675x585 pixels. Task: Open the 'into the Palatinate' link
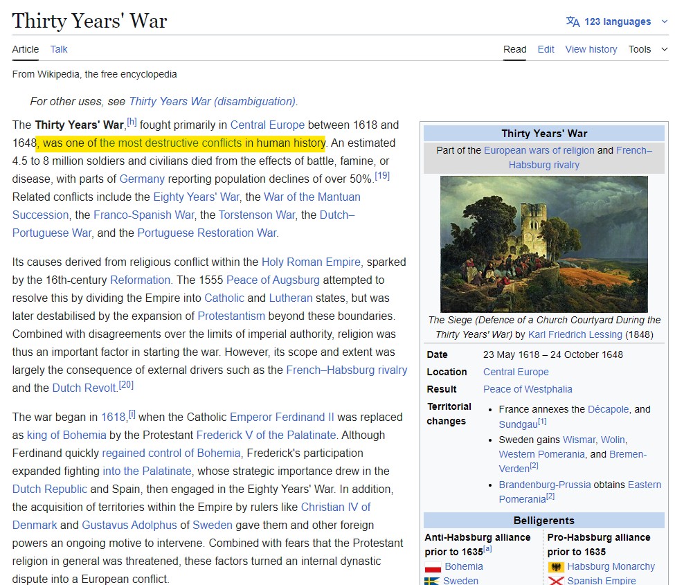147,471
